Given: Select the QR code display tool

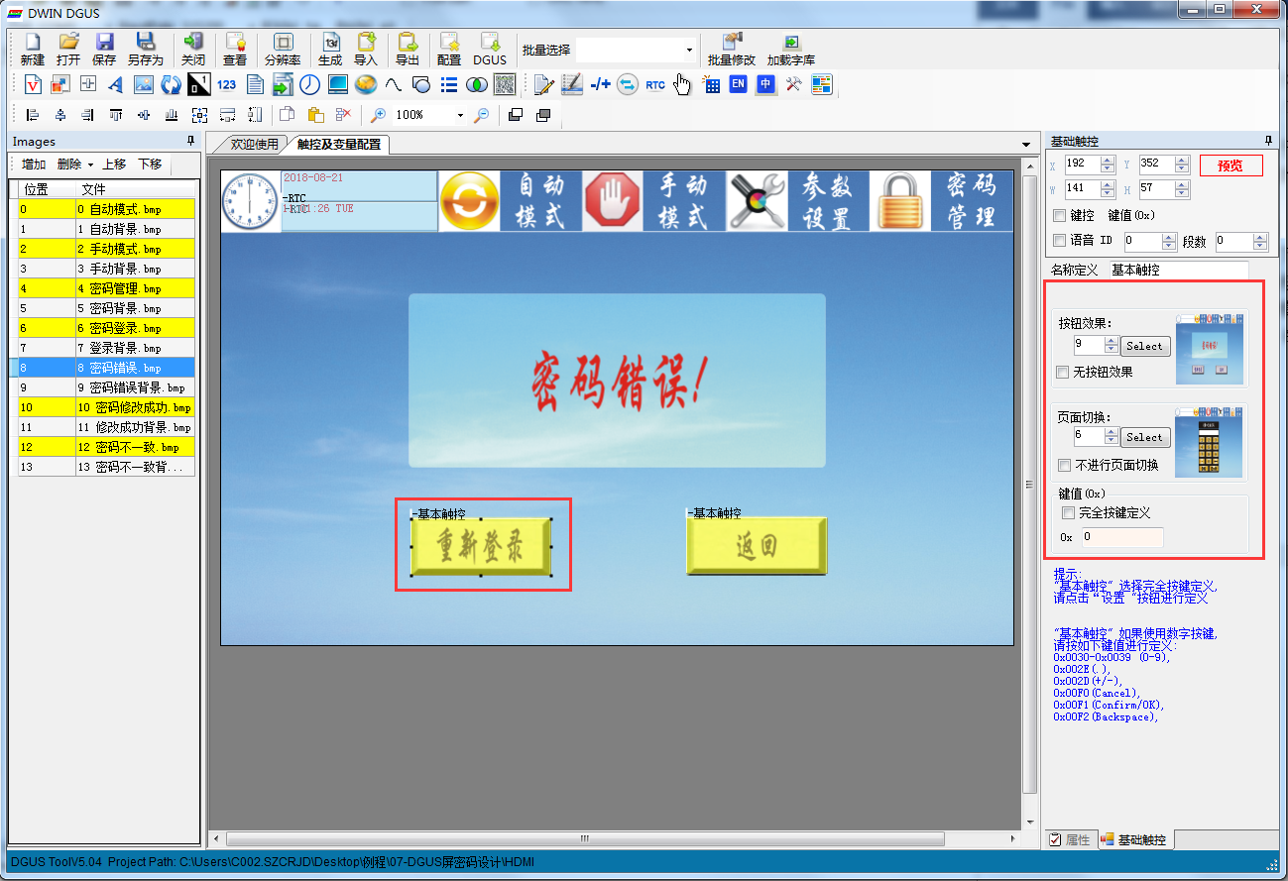Looking at the screenshot, I should click(x=505, y=84).
